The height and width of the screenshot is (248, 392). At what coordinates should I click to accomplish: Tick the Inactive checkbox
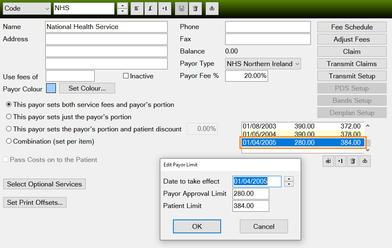tap(126, 76)
